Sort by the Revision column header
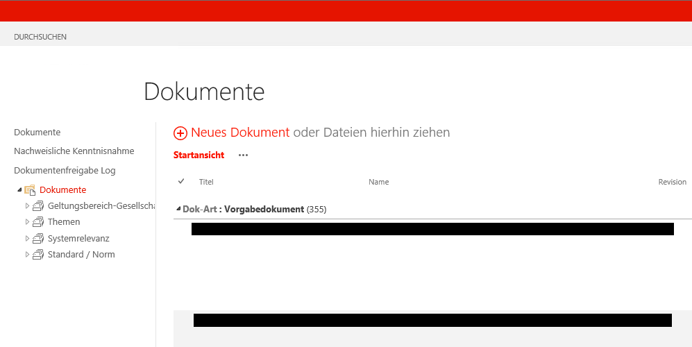This screenshot has width=692, height=347. (x=672, y=182)
